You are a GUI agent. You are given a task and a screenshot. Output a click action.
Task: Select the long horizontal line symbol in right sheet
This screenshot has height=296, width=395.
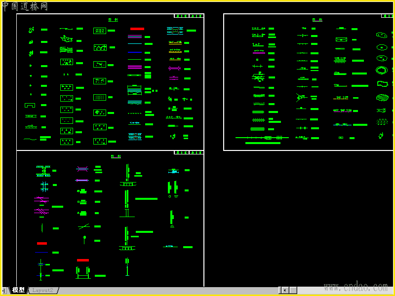coord(262,138)
